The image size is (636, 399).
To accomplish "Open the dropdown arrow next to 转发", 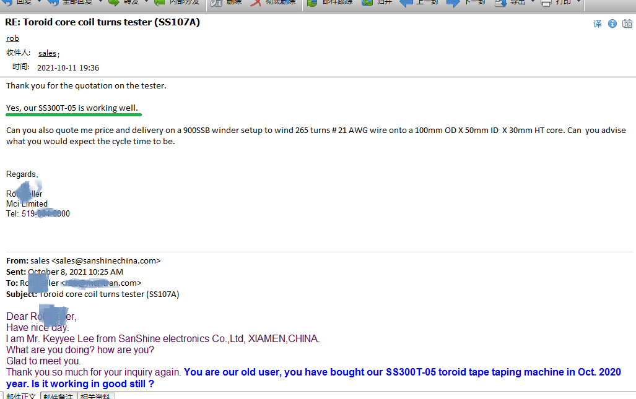I will (x=146, y=2).
